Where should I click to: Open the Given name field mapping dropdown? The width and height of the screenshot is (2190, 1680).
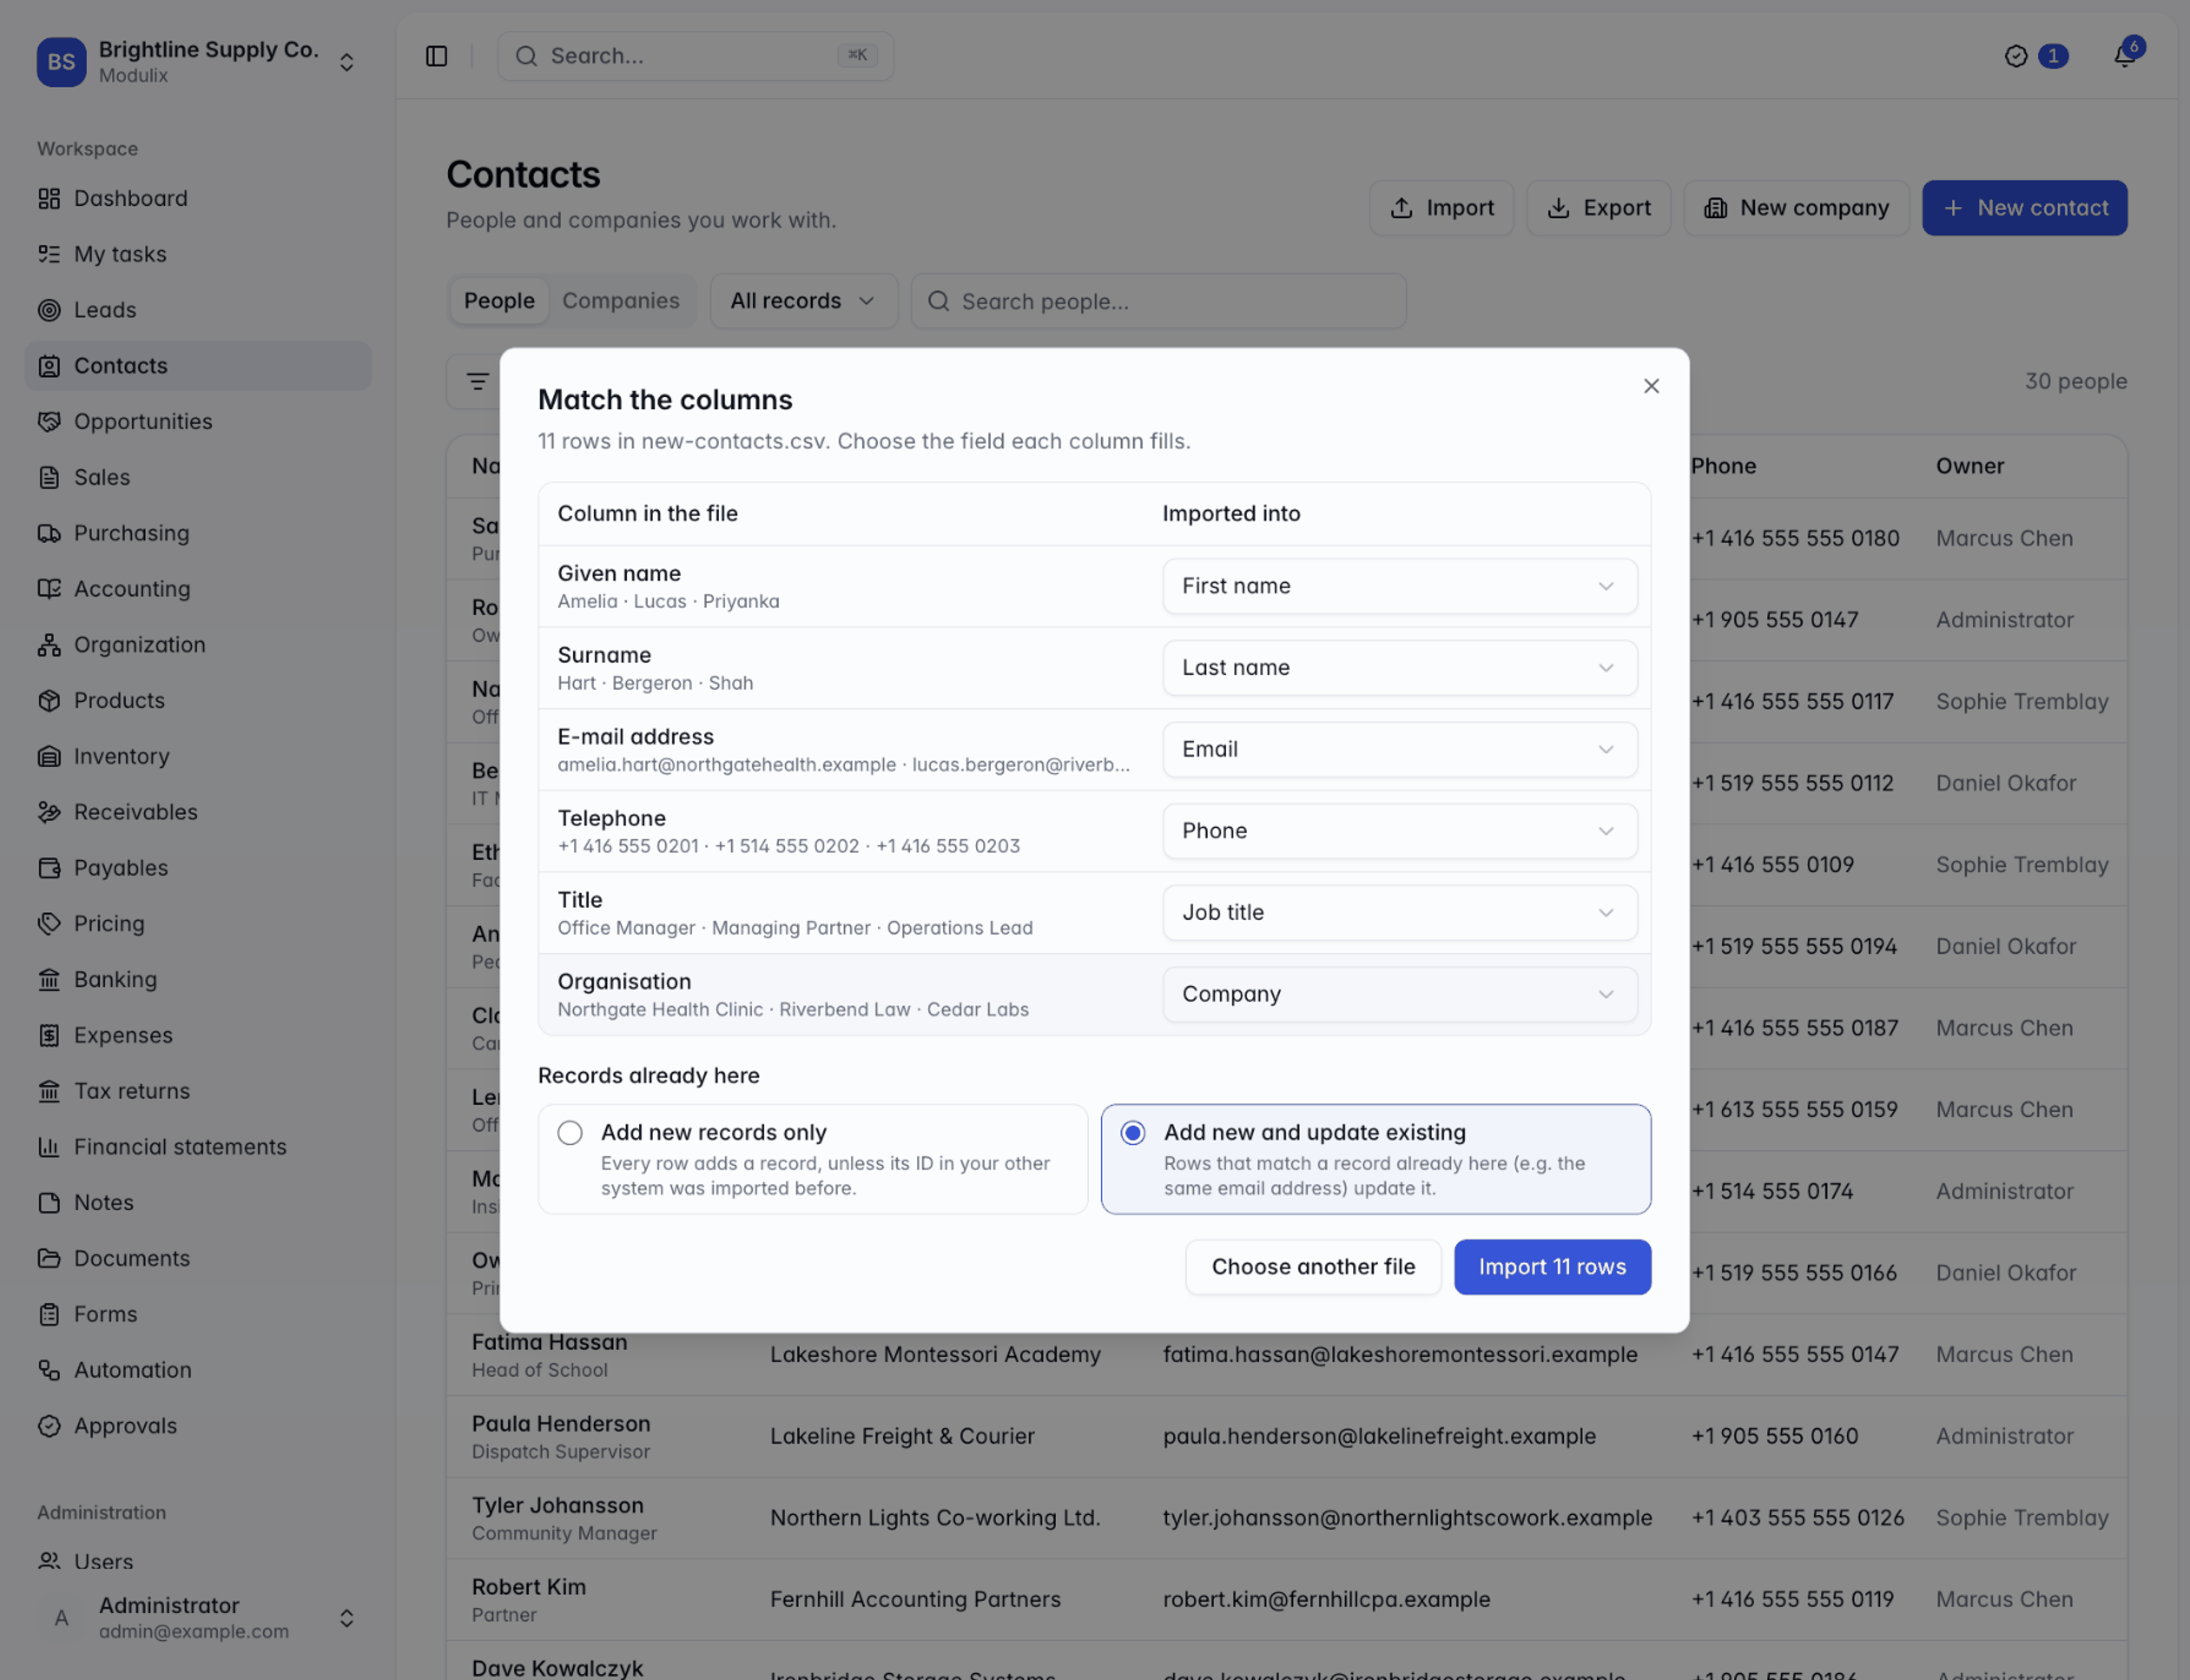point(1400,586)
